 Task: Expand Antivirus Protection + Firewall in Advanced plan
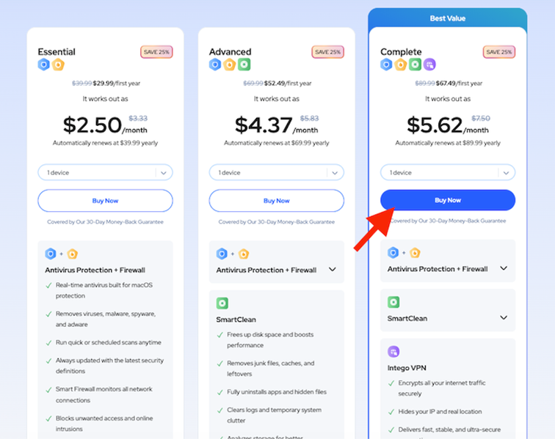click(x=333, y=270)
